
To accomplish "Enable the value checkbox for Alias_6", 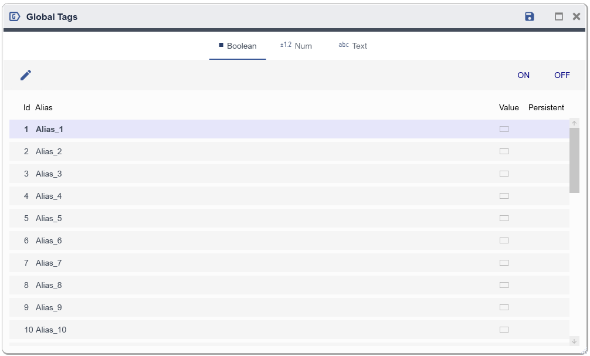I will 504,240.
